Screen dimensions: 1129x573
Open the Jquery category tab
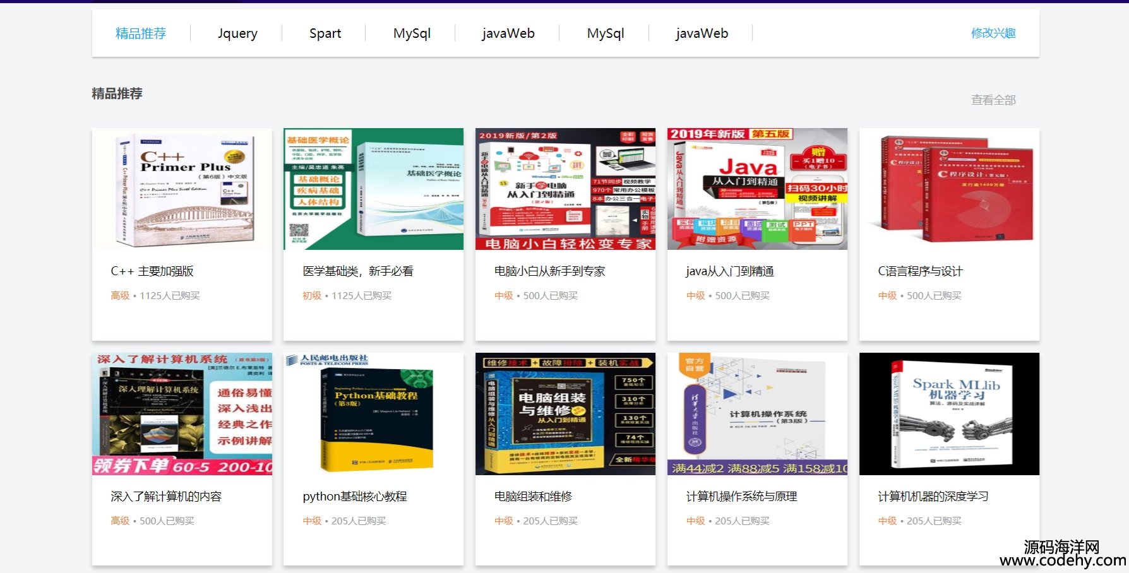pos(237,33)
